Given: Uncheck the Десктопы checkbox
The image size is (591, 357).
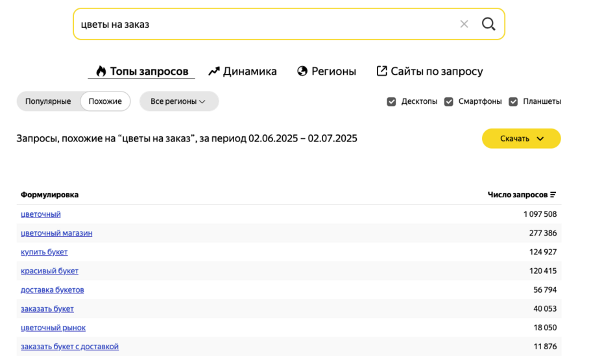Looking at the screenshot, I should (x=391, y=101).
